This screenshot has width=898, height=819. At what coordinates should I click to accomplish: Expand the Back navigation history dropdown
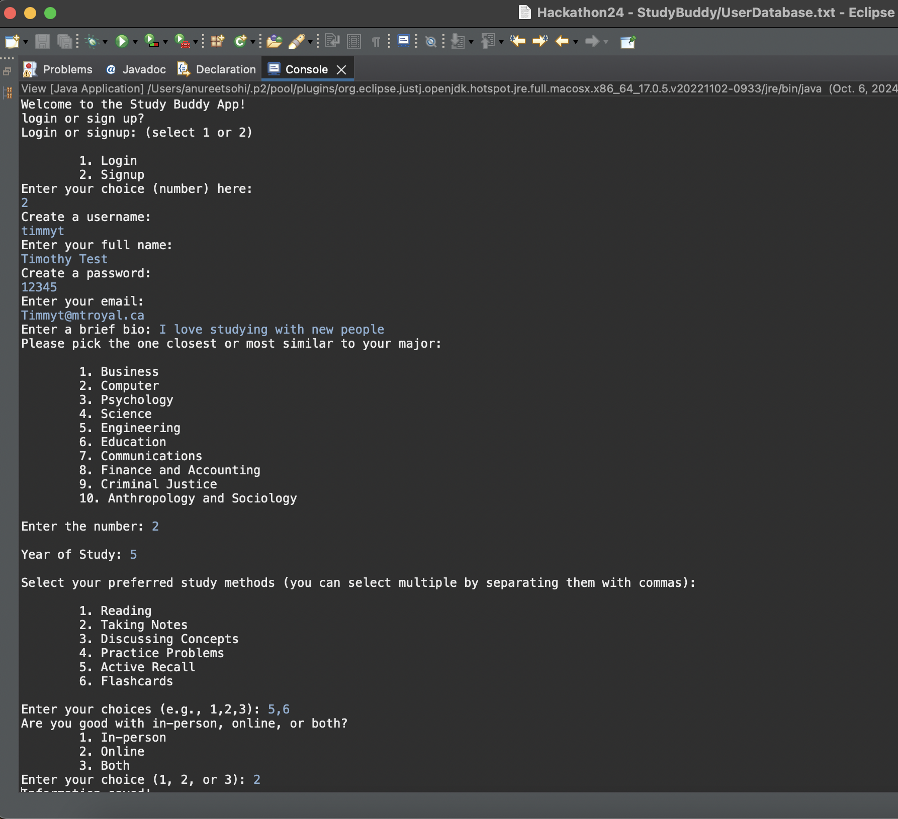(x=576, y=43)
